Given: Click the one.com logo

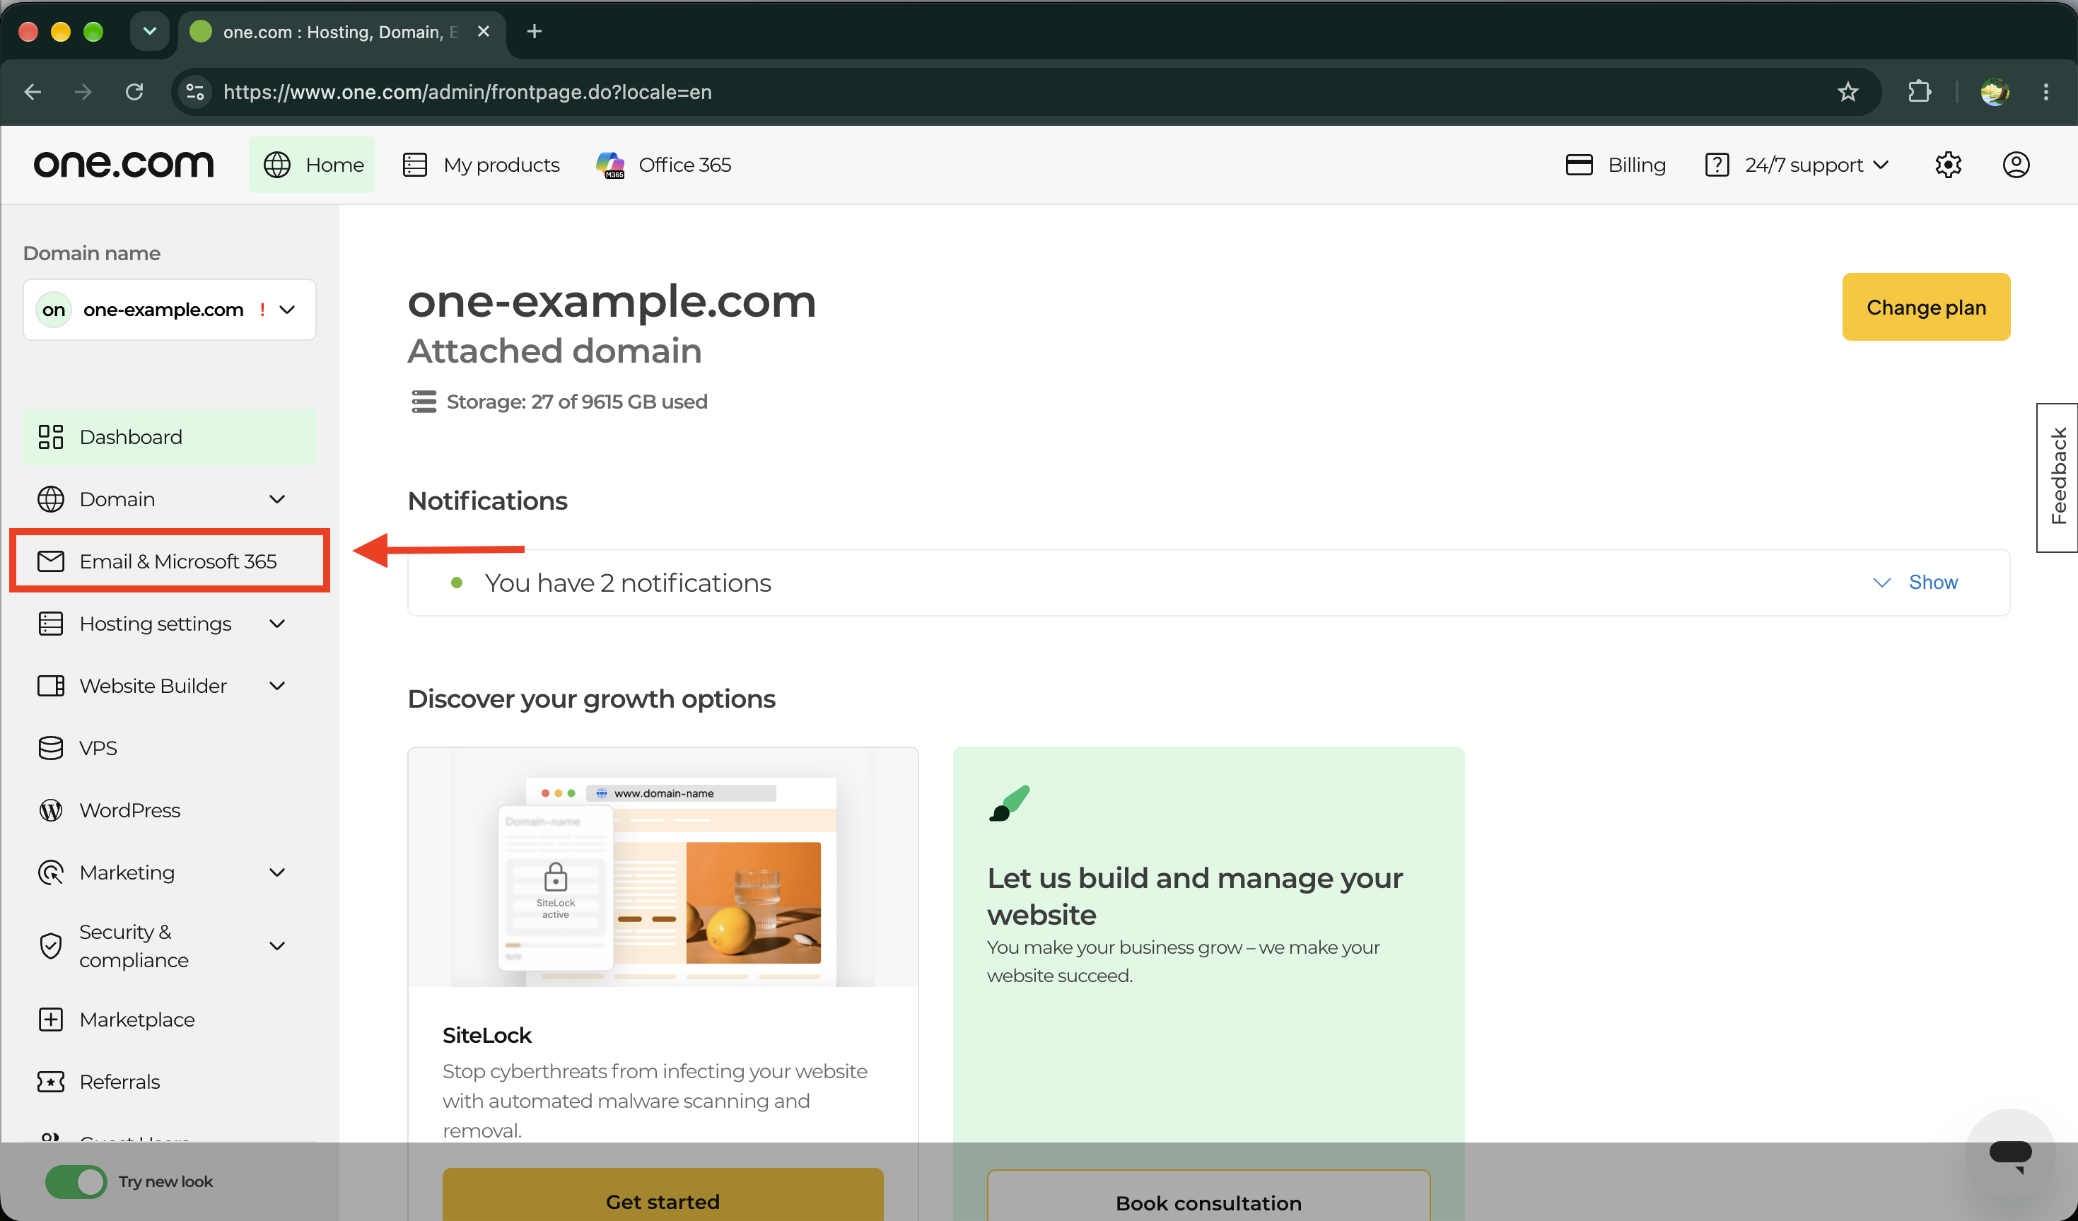Looking at the screenshot, I should (x=124, y=165).
